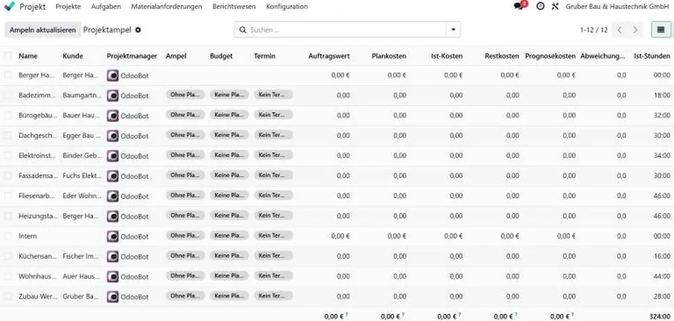Viewport: 674px width, 321px height.
Task: Click customer Egger Bau cell
Action: [82, 136]
